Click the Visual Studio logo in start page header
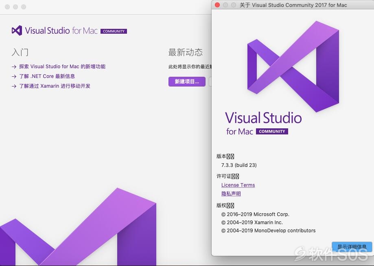The image size is (374, 266). tap(17, 31)
